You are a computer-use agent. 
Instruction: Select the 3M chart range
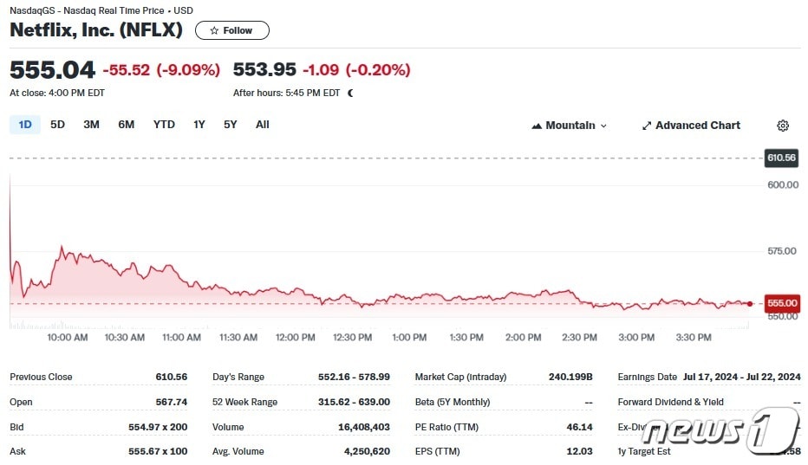91,125
